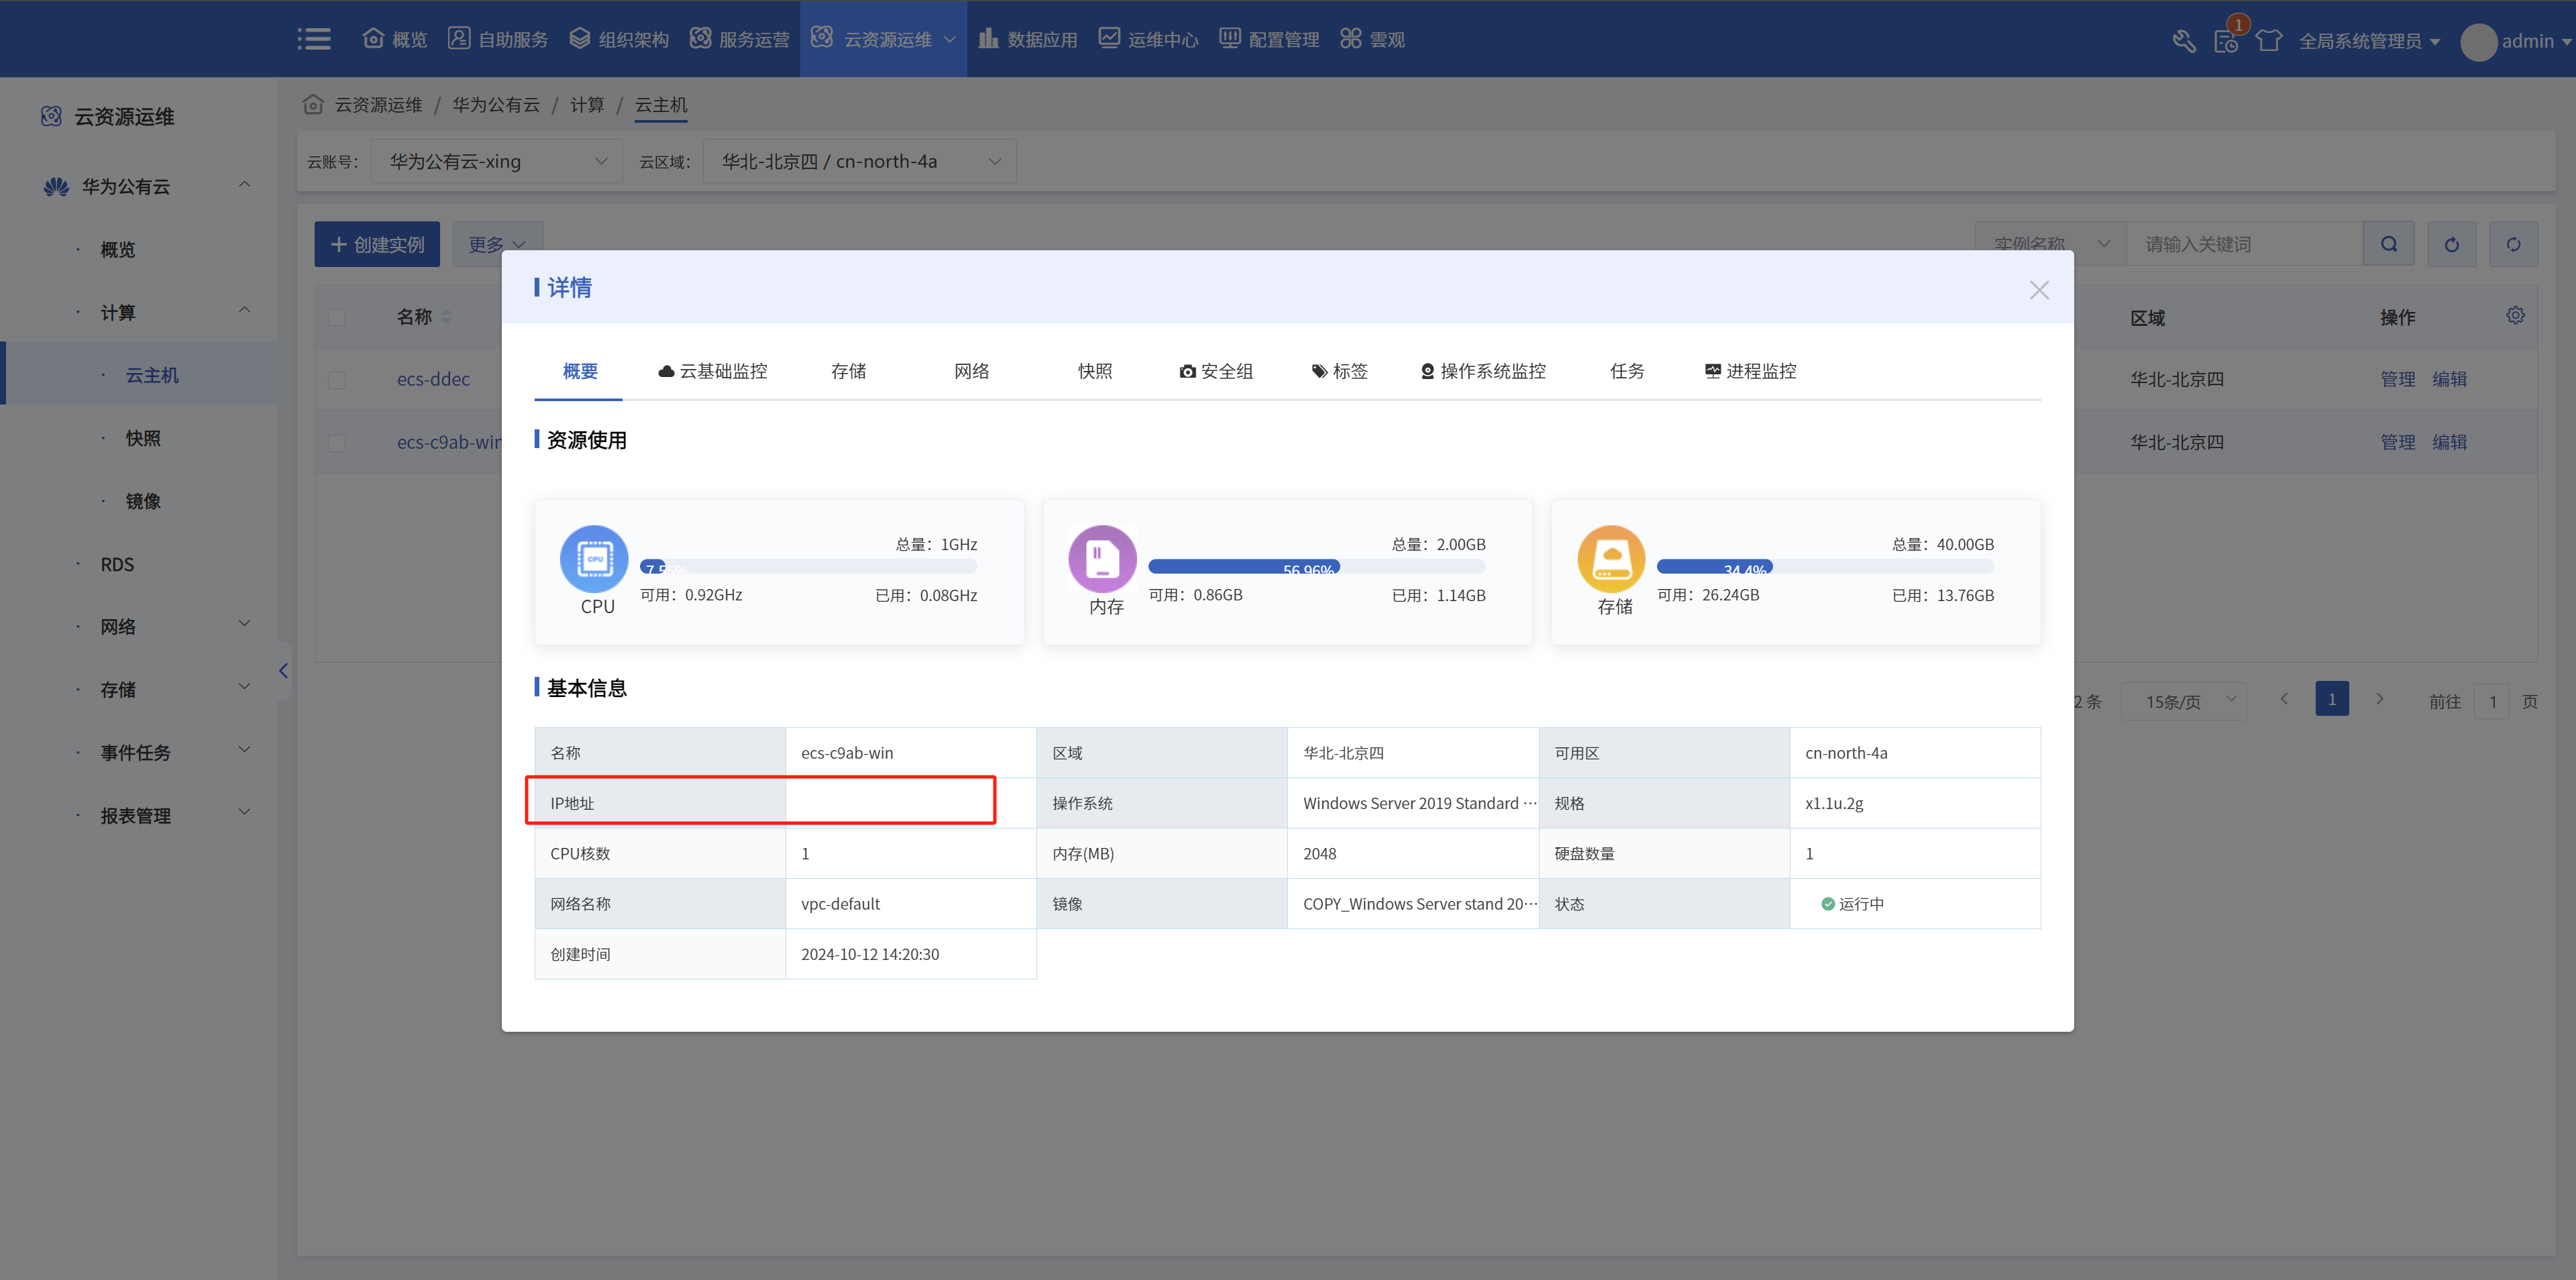Close the 详情 dialog

coord(2039,290)
